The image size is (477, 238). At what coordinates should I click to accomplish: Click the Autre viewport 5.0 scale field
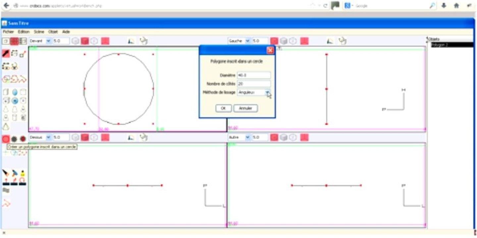pyautogui.click(x=260, y=137)
